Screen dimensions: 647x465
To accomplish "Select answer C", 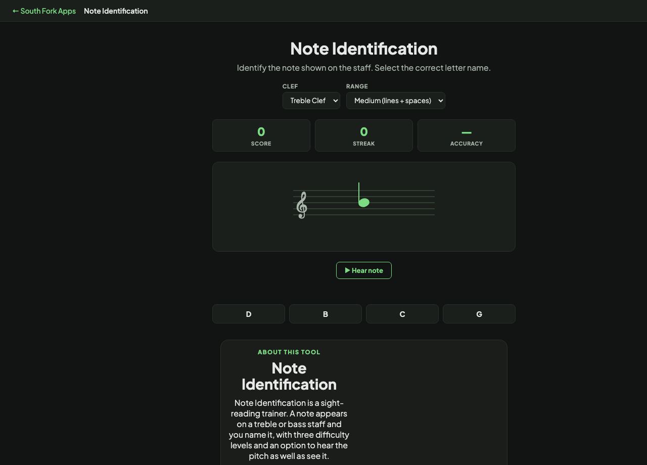I will (402, 314).
